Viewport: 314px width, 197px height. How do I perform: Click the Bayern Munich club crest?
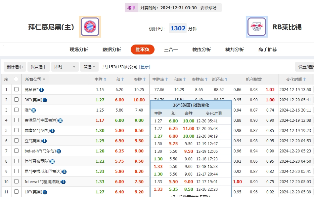coord(90,26)
